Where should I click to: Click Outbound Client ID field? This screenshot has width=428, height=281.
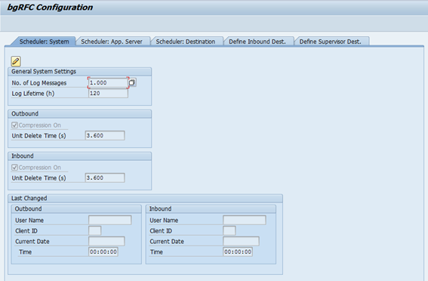[94, 230]
